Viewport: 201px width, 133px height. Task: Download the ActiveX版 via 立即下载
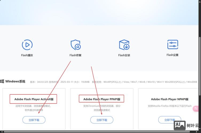click(34, 120)
